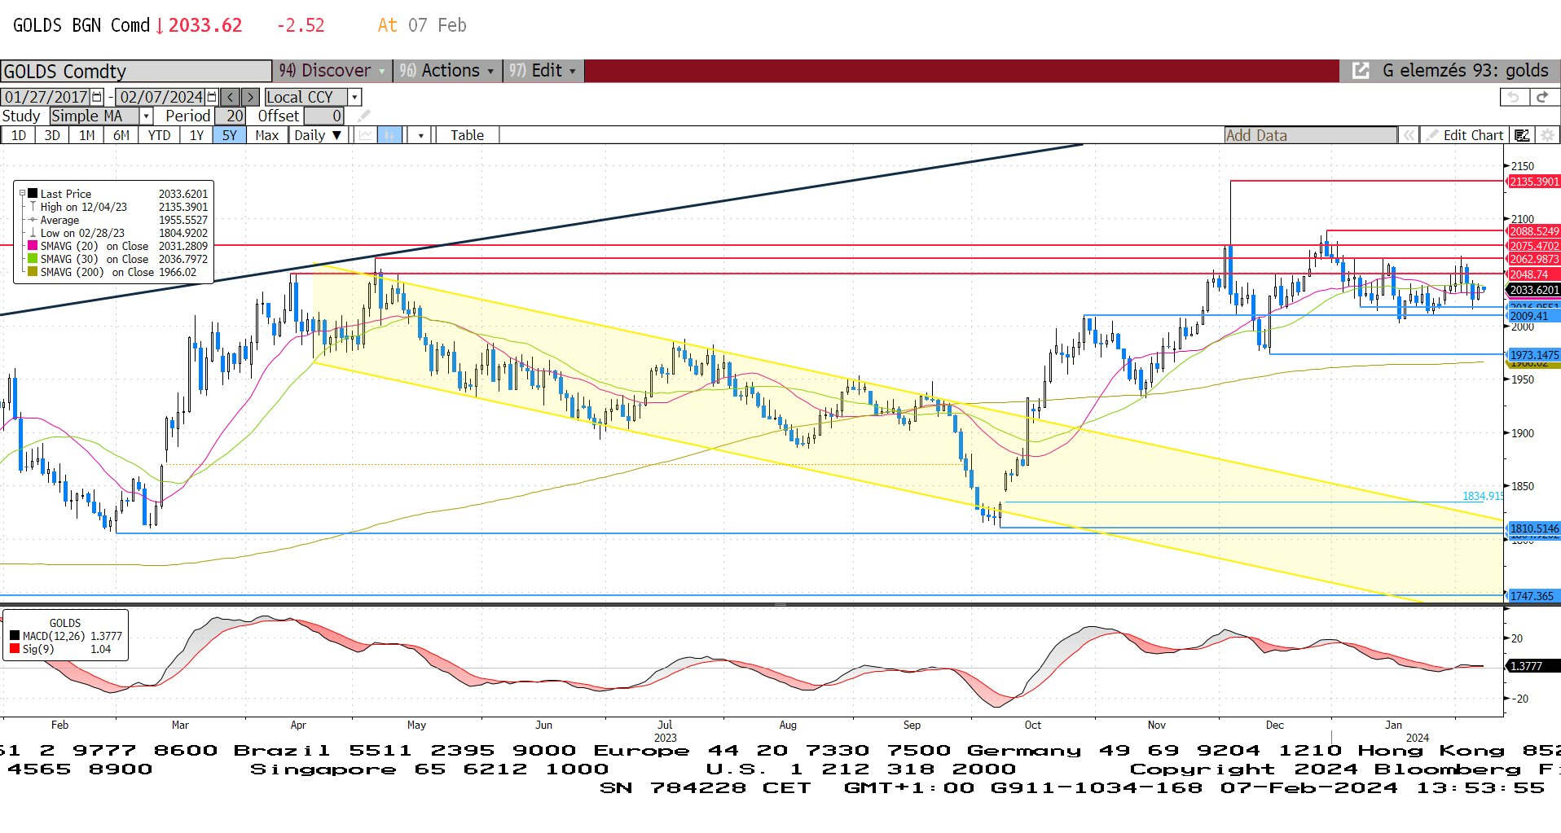The width and height of the screenshot is (1561, 833).
Task: Click the pencil icon on Edit Chart
Action: pos(1431,135)
